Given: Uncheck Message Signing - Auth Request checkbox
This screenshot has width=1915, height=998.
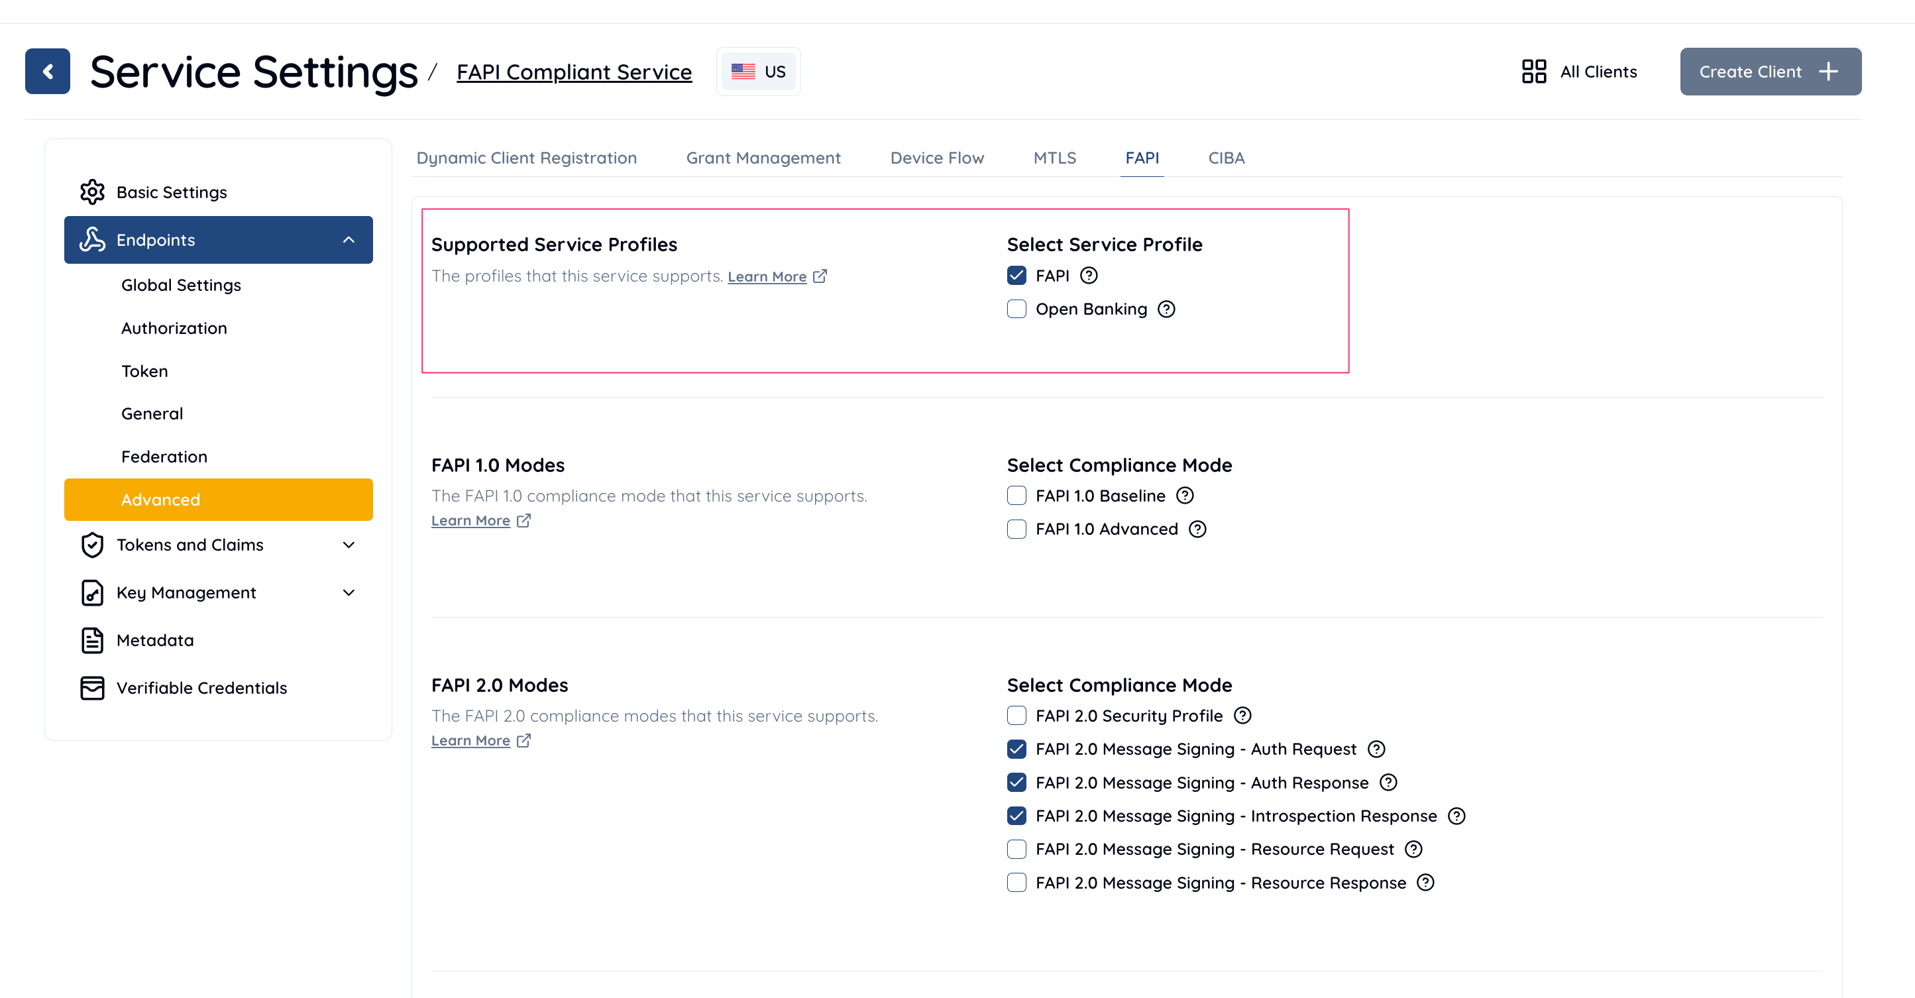Looking at the screenshot, I should 1016,749.
